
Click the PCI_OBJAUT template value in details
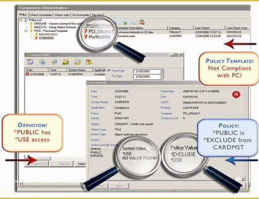(x=191, y=113)
